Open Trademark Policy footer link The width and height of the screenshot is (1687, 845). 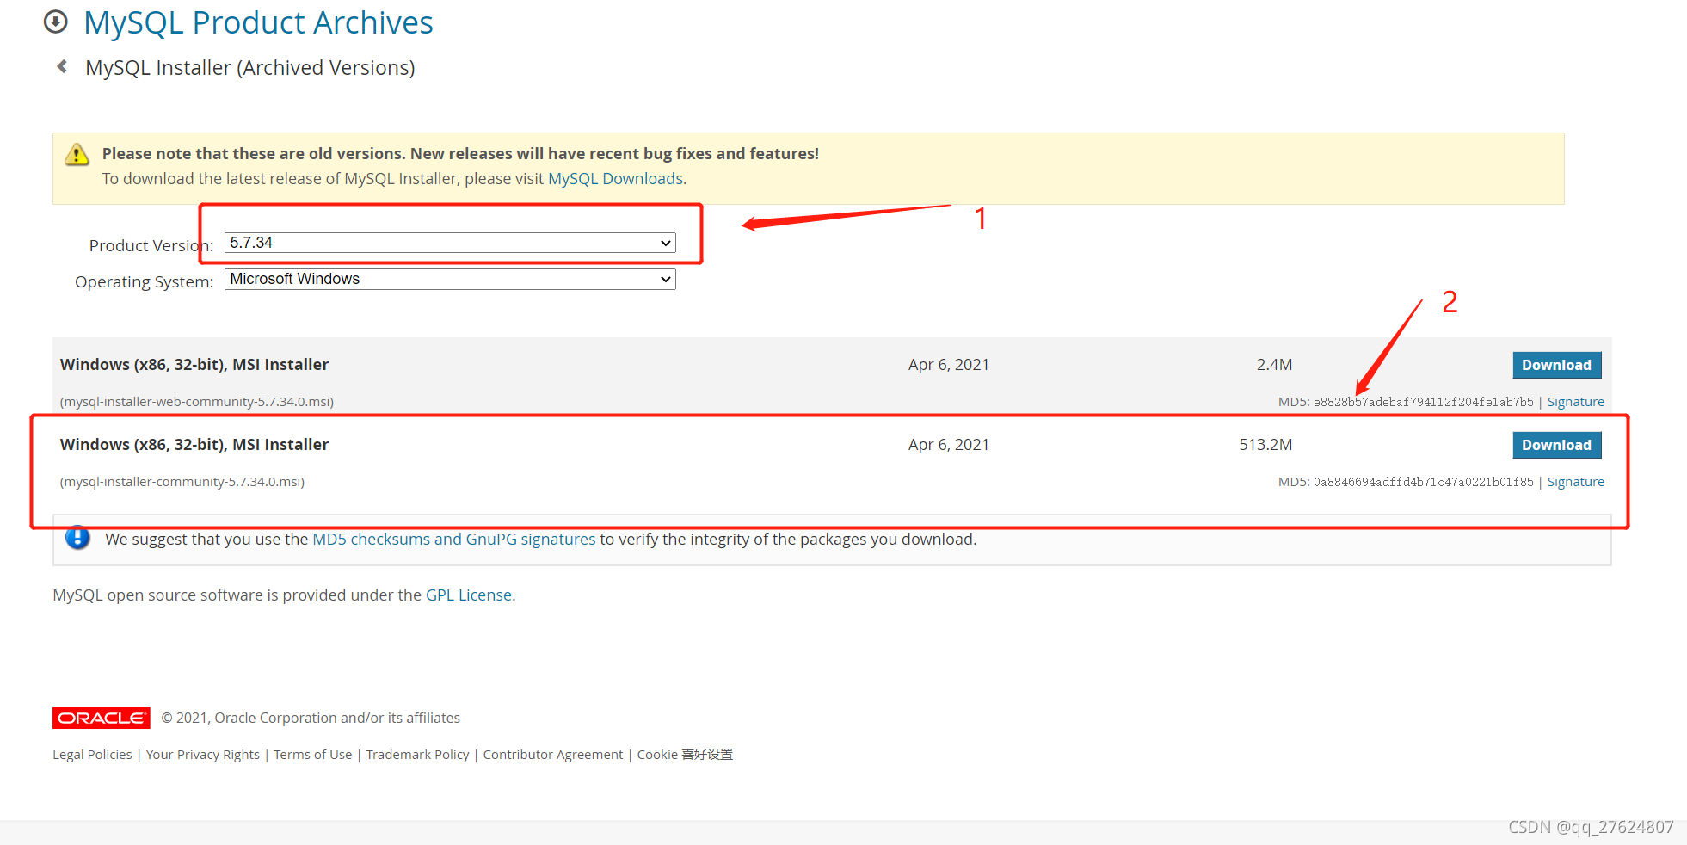click(x=417, y=755)
